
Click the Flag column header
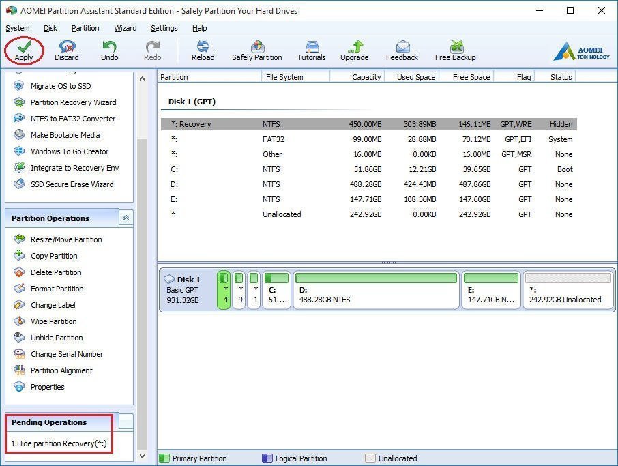pos(514,77)
